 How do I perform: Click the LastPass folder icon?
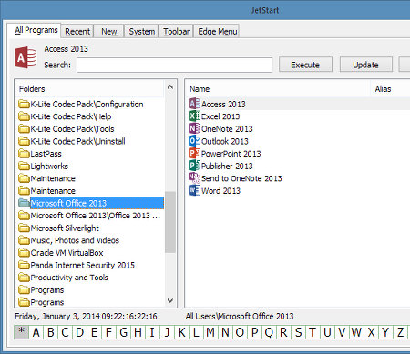pyautogui.click(x=24, y=154)
